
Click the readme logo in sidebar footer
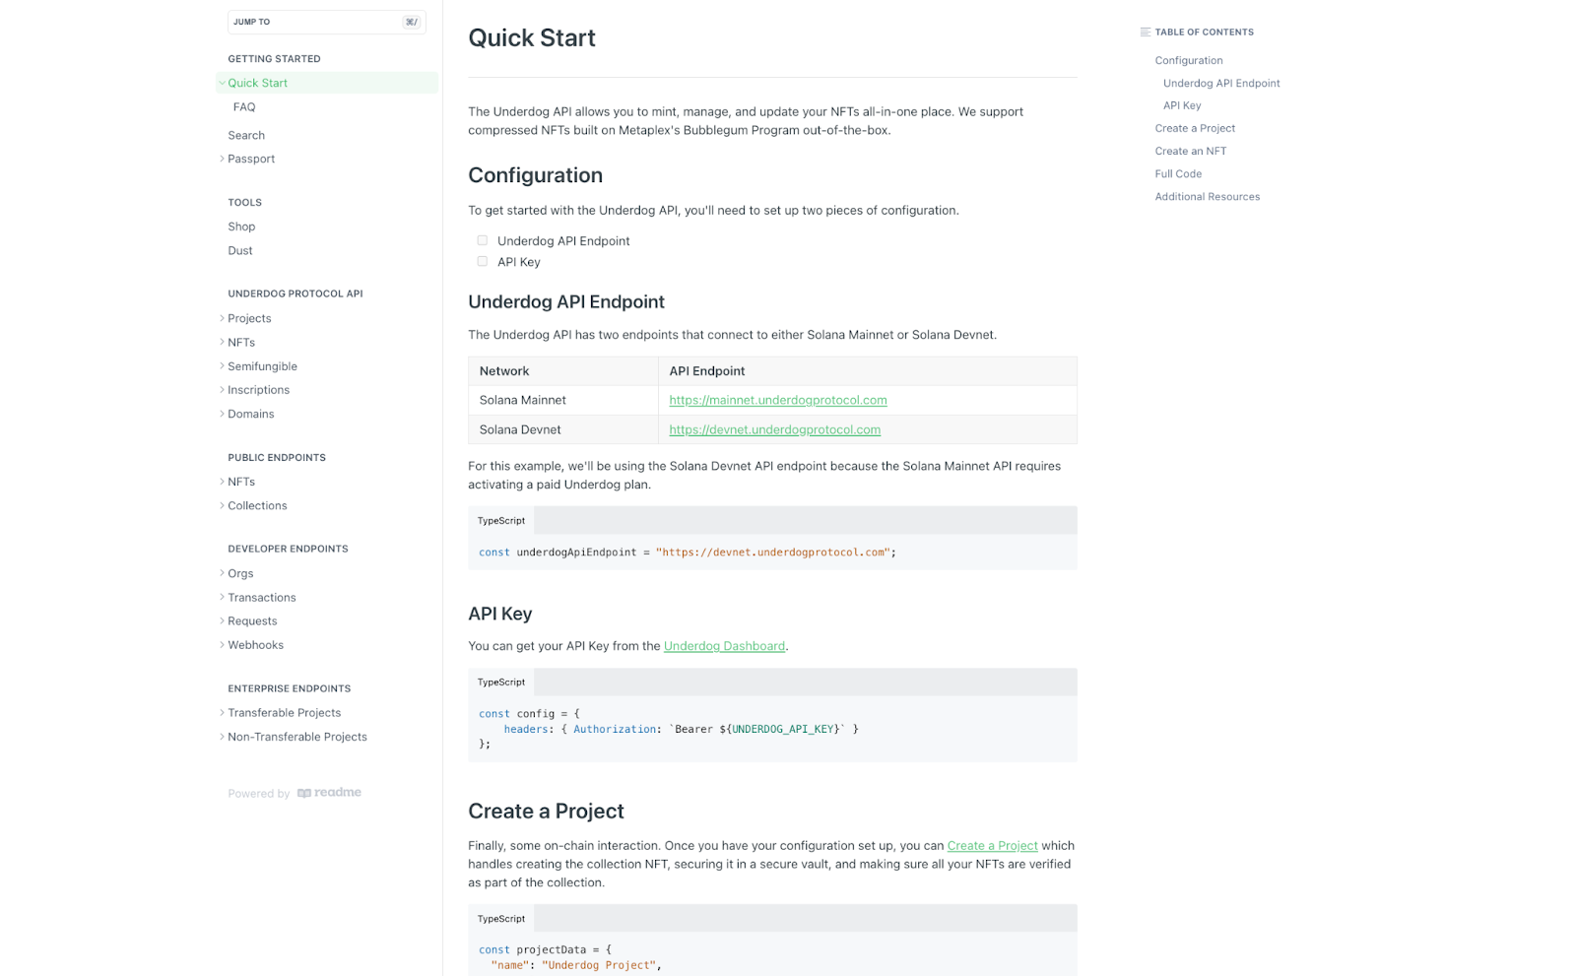click(x=329, y=793)
